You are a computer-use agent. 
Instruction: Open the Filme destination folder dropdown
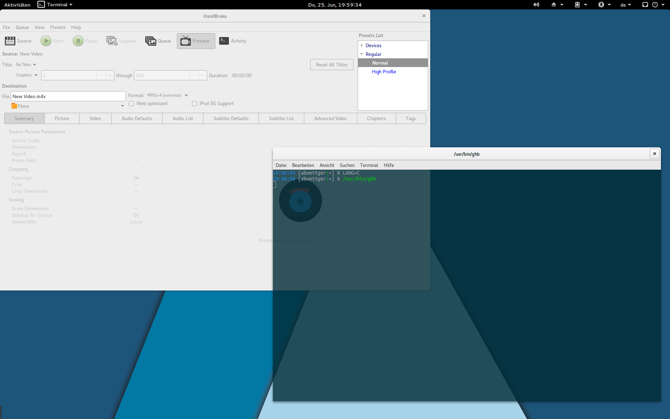(68, 106)
